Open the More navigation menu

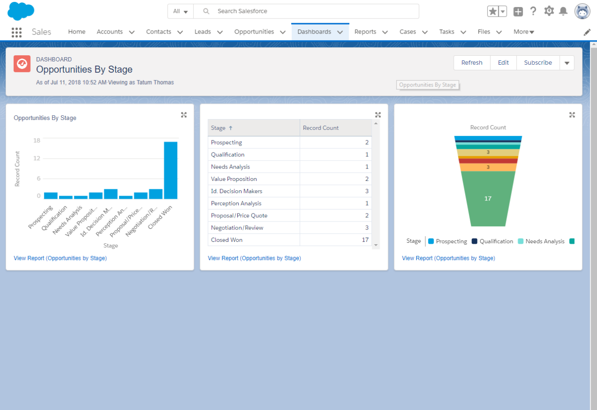(524, 32)
